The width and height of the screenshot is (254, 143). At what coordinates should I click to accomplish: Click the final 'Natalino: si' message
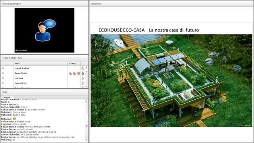(x=8, y=139)
